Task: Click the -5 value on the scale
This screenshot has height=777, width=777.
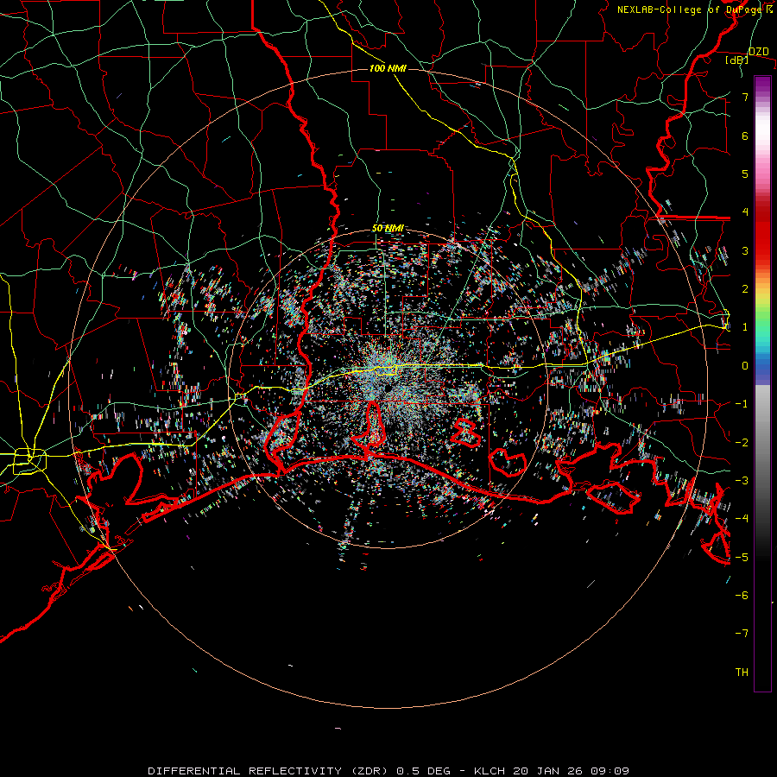Action: (x=742, y=558)
